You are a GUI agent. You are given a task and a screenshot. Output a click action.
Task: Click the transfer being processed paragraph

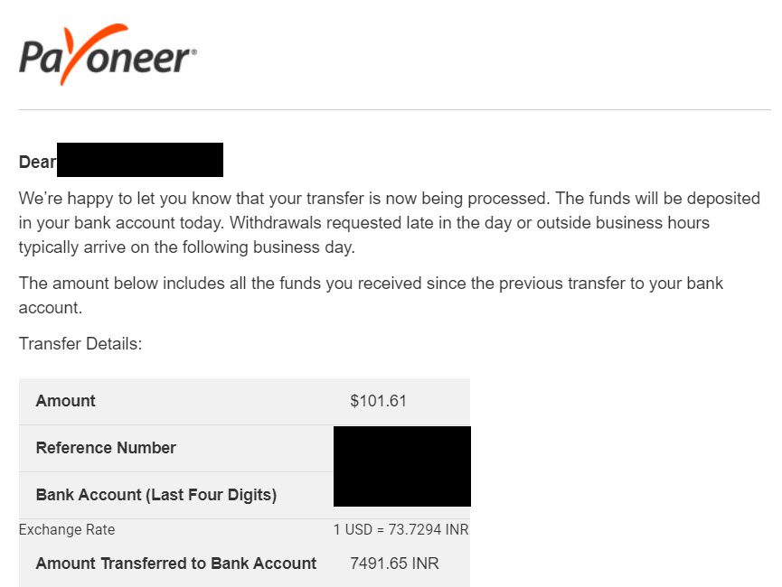[389, 223]
